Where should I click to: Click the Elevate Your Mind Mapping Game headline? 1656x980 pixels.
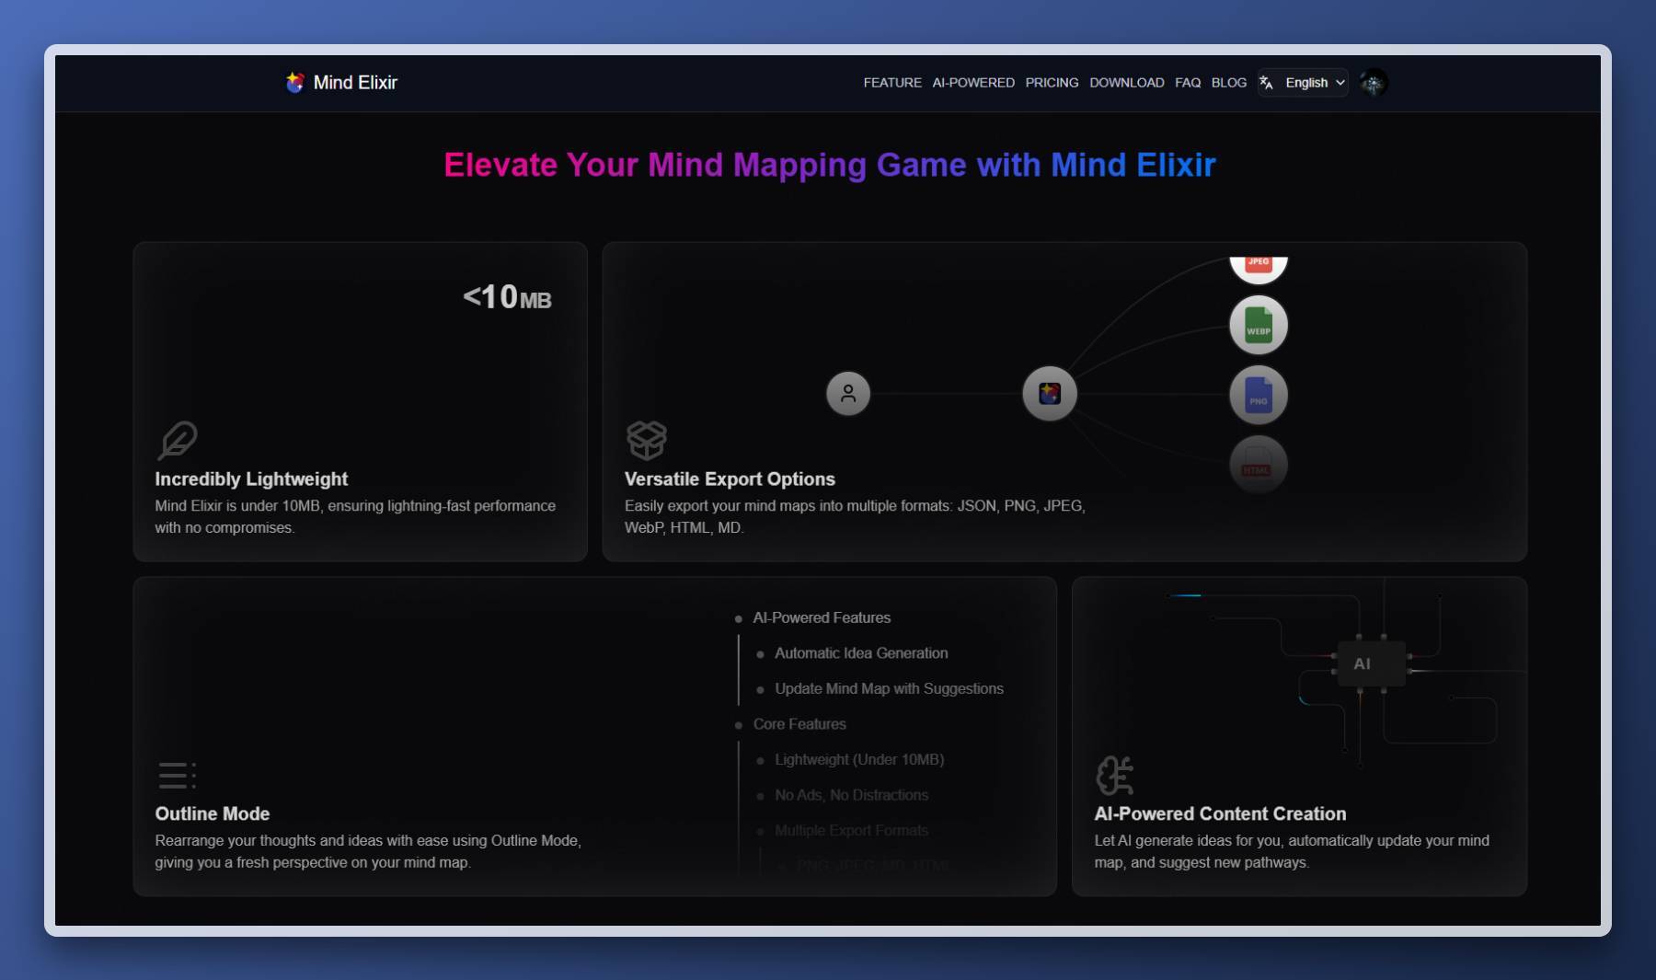click(x=829, y=166)
